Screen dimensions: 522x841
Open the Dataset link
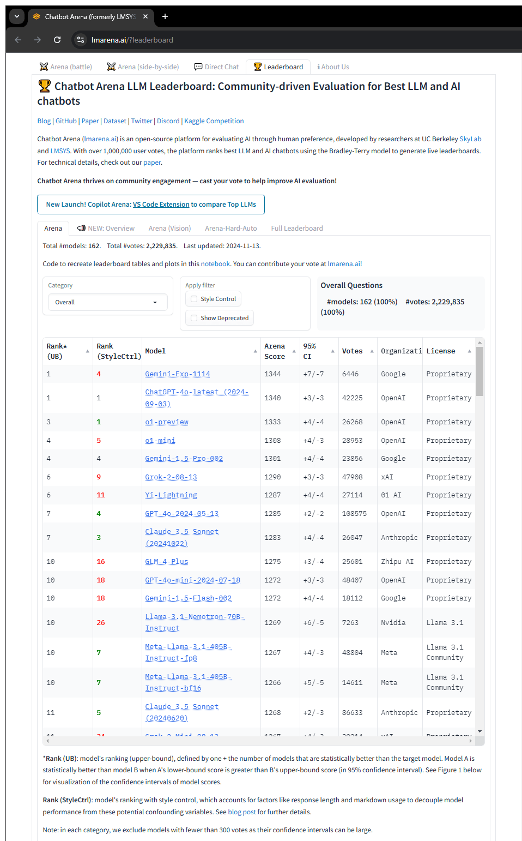click(115, 121)
